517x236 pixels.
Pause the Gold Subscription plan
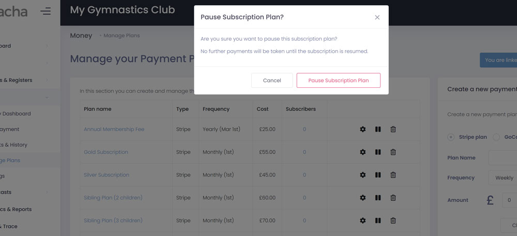point(378,152)
